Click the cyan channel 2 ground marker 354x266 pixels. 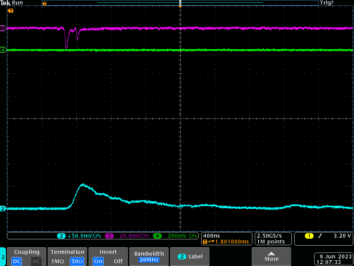pyautogui.click(x=3, y=209)
